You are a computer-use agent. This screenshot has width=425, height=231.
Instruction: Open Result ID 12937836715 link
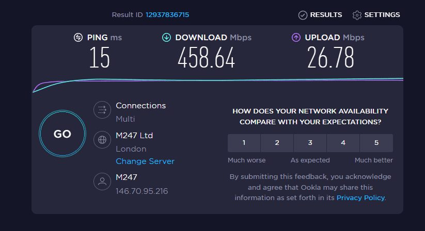point(167,15)
